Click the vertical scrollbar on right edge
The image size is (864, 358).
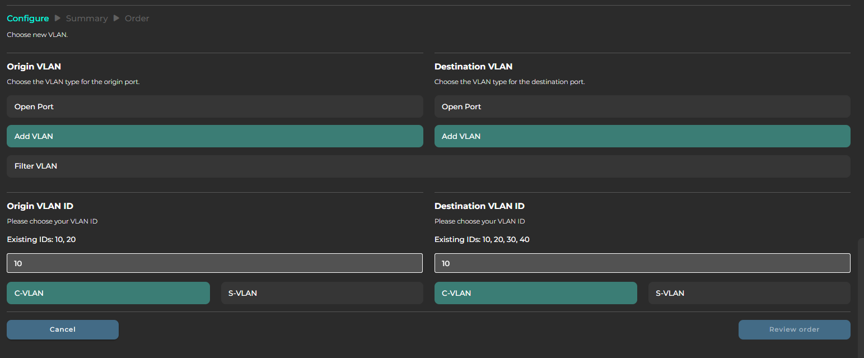tap(861, 297)
